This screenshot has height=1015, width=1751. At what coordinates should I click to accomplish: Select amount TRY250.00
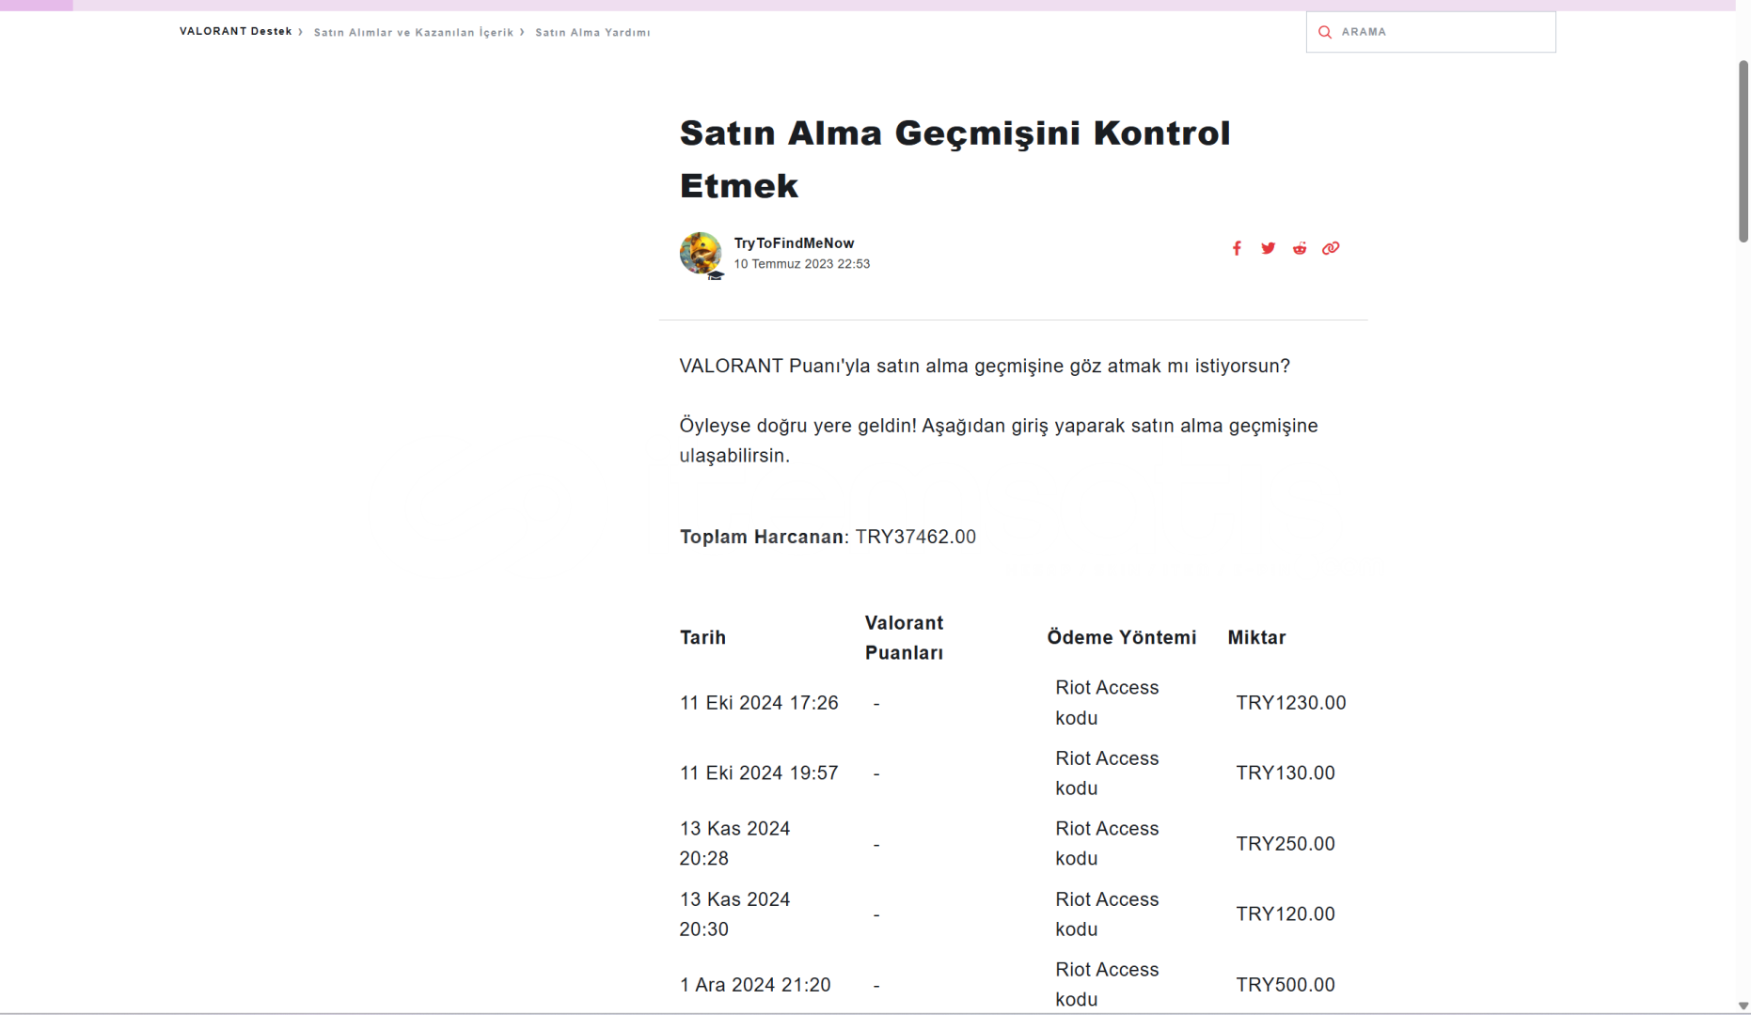pyautogui.click(x=1286, y=843)
